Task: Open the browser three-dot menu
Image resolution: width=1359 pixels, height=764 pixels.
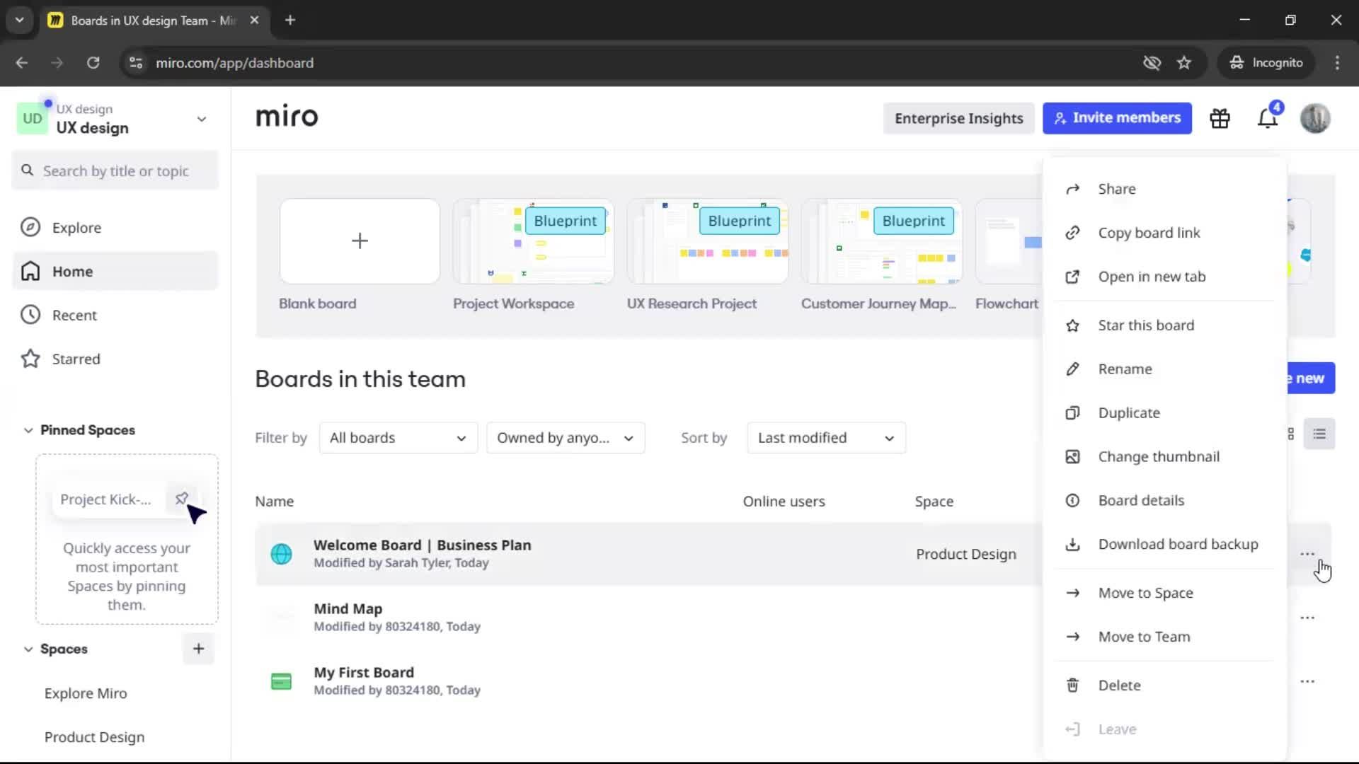Action: [x=1337, y=63]
